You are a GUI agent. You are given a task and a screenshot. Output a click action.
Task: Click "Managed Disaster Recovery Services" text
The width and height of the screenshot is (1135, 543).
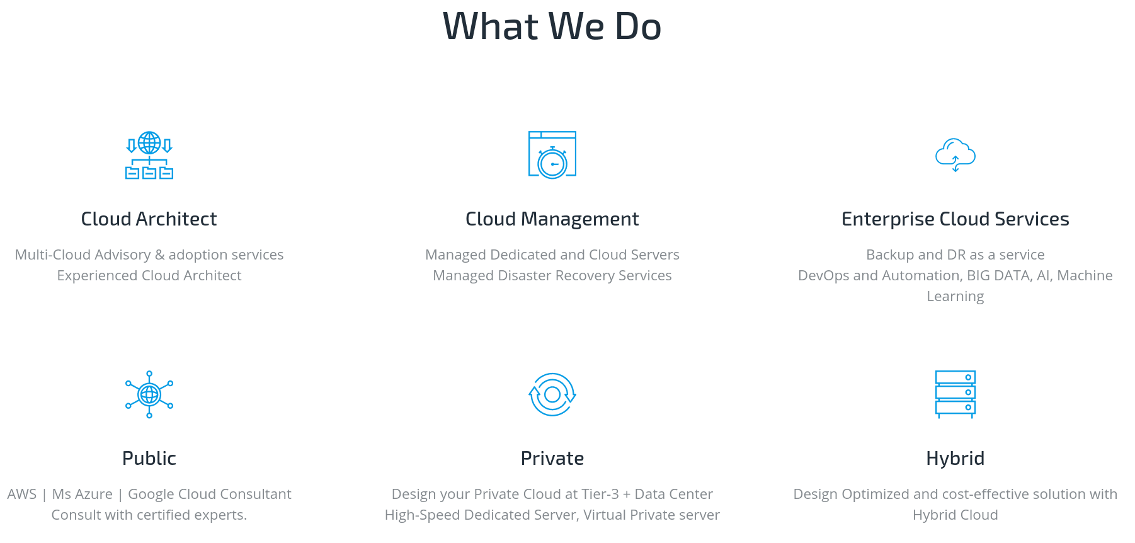coord(552,275)
